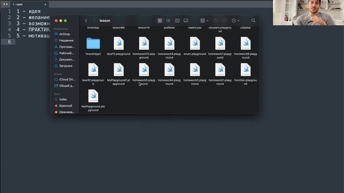Click line number 6 in editor gutter
The image size is (344, 193).
pos(10,42)
